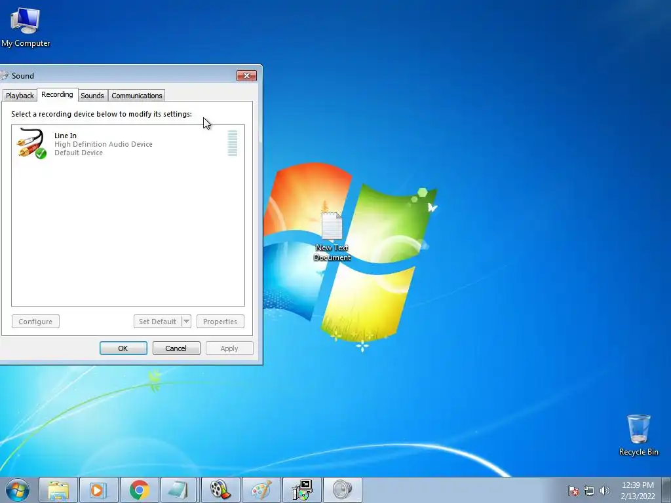
Task: Click the network tray icon
Action: (x=589, y=491)
